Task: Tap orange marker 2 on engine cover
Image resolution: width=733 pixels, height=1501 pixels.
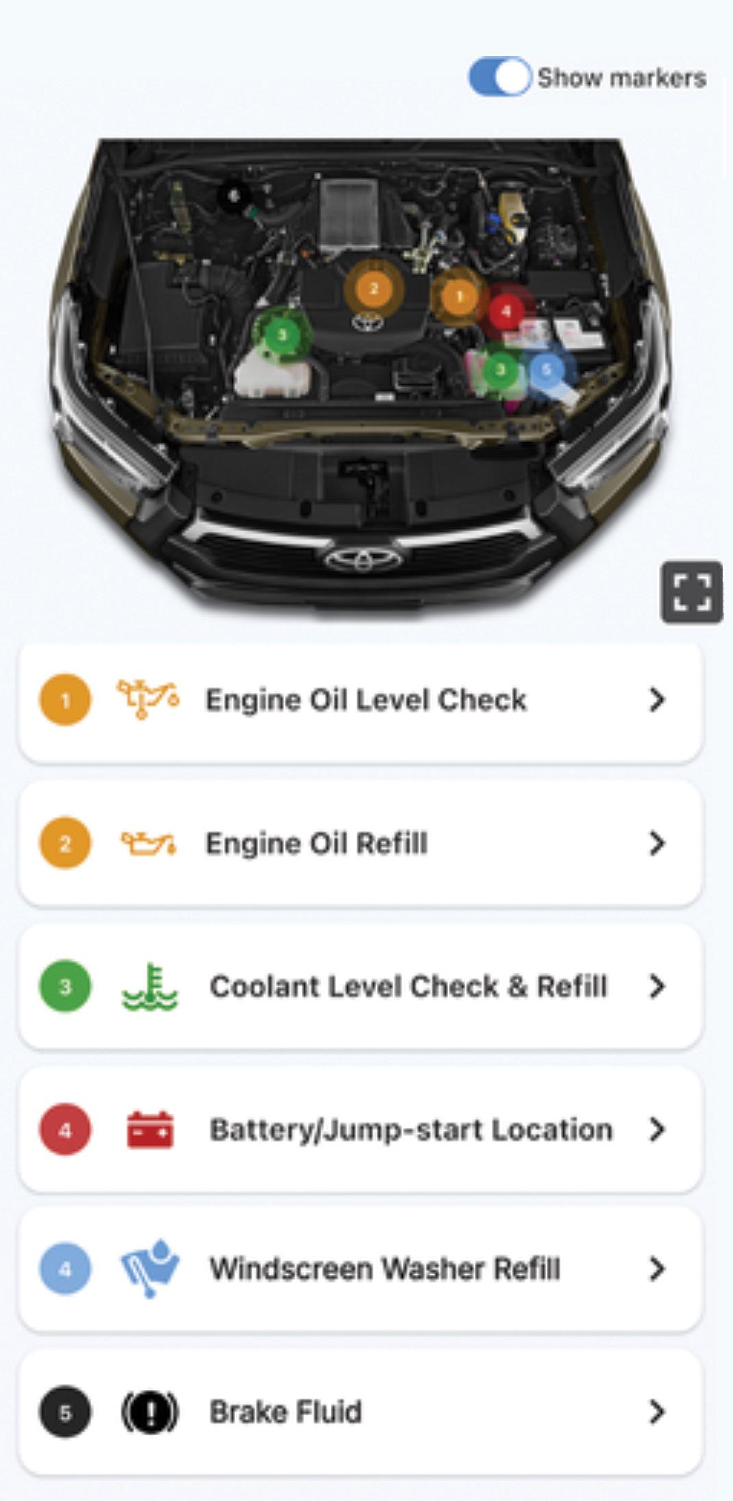Action: (373, 289)
